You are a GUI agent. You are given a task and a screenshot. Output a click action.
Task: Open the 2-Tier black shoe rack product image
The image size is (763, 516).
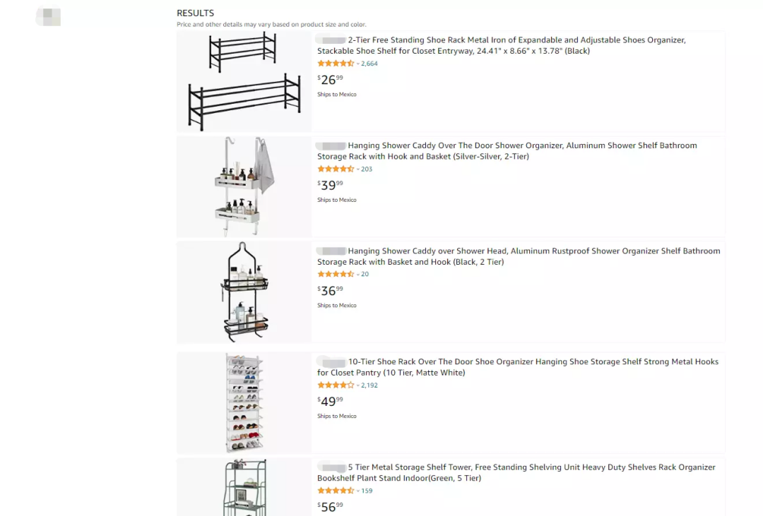pyautogui.click(x=244, y=81)
